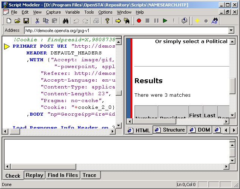Image resolution: width=240 pixels, height=189 pixels.
Task: Click the Address URL input field
Action: (x=126, y=31)
